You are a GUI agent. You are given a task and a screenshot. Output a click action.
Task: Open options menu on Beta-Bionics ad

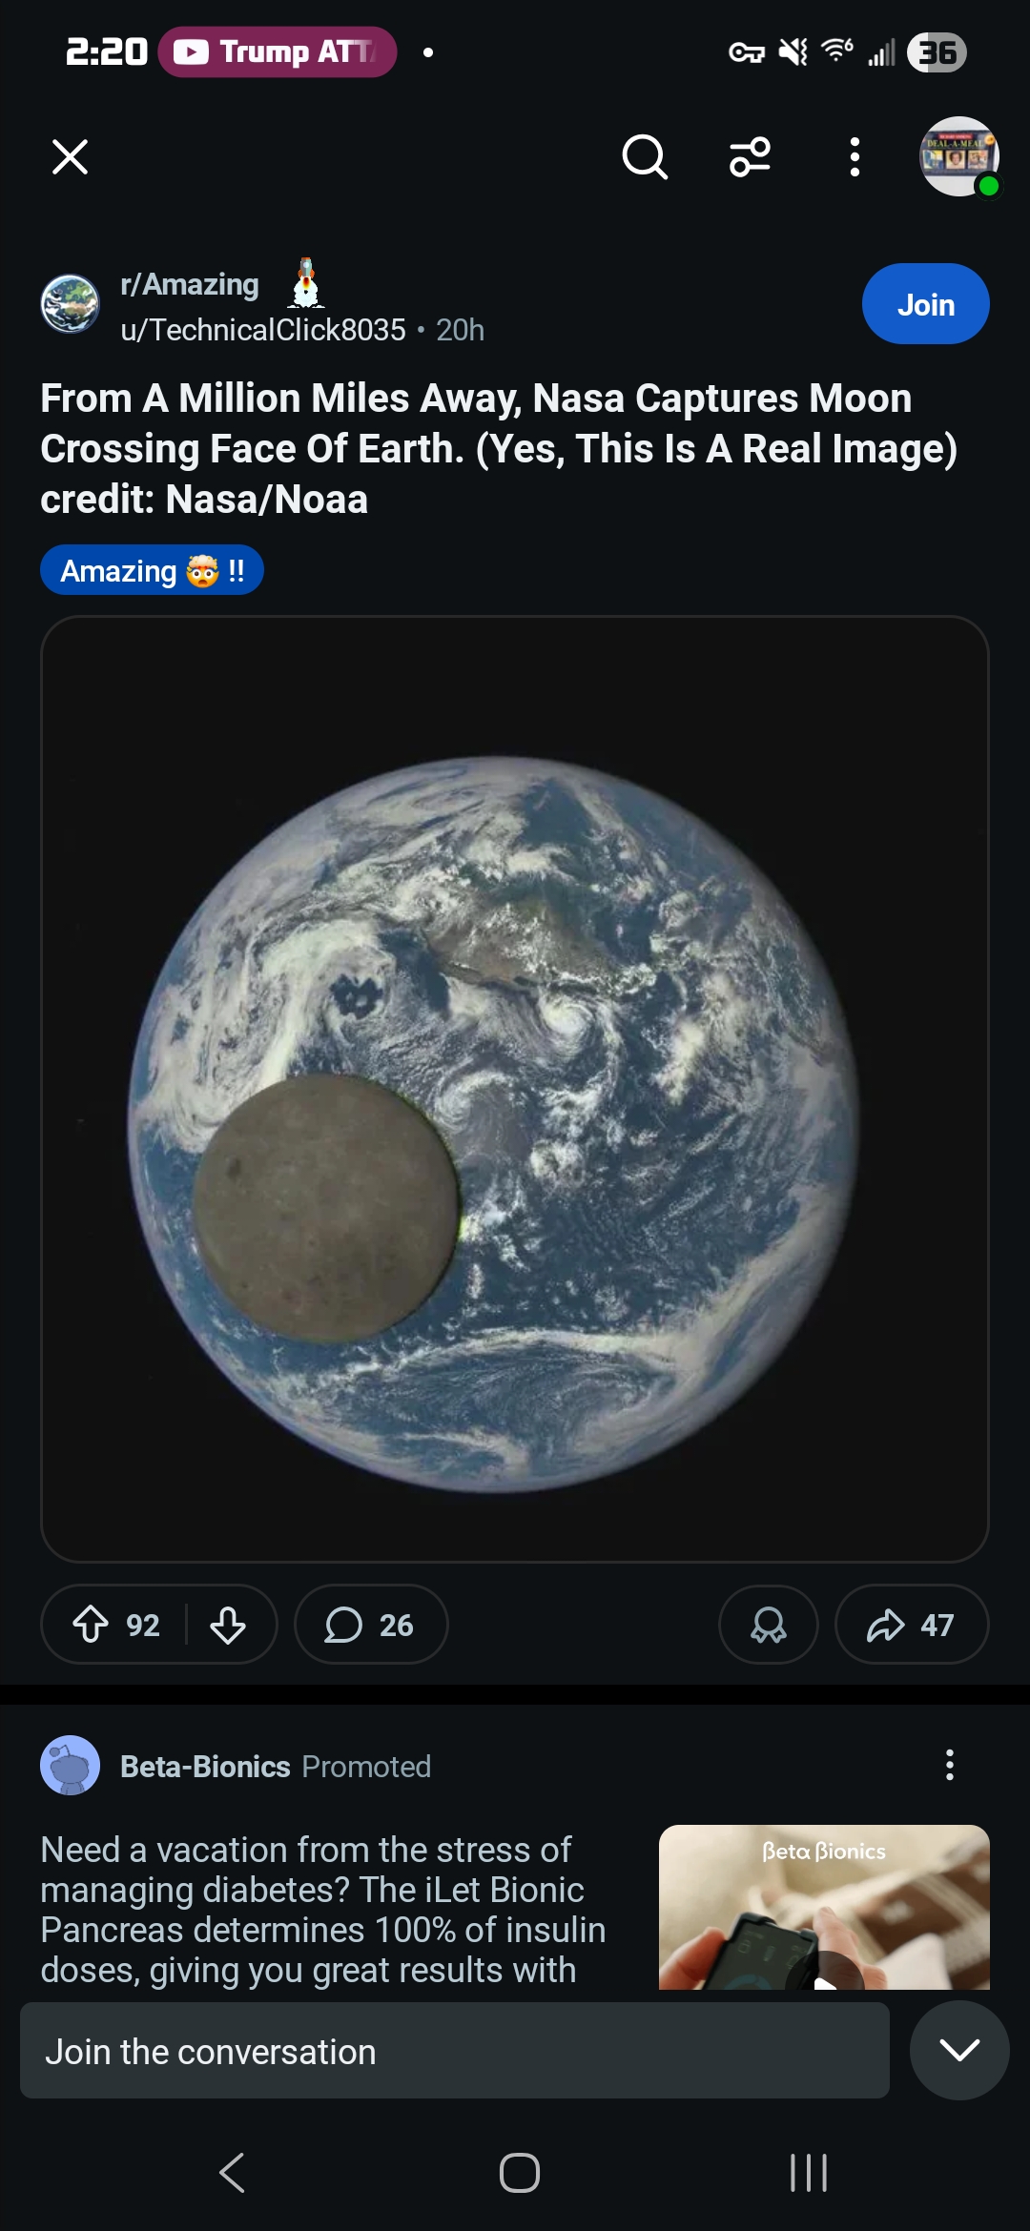click(949, 1766)
